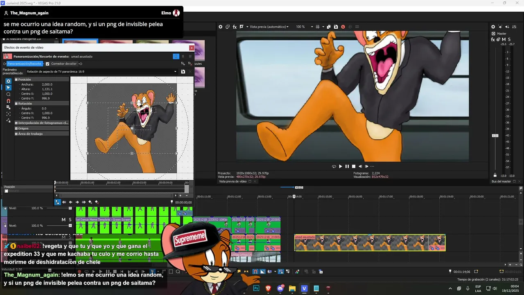Click the Master bus volume fader
This screenshot has width=524, height=295.
[x=495, y=136]
